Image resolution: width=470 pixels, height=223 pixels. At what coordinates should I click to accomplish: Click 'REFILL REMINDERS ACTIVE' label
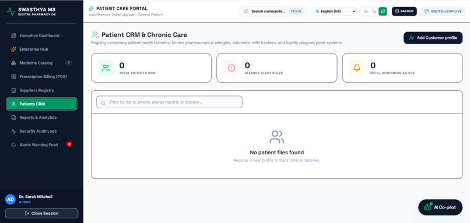392,73
